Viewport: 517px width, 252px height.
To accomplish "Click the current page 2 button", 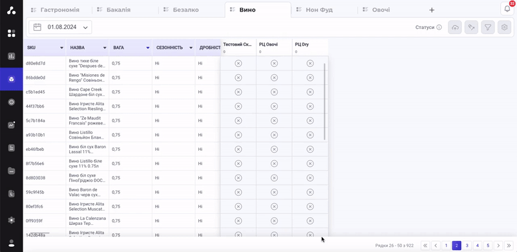I will (457, 246).
